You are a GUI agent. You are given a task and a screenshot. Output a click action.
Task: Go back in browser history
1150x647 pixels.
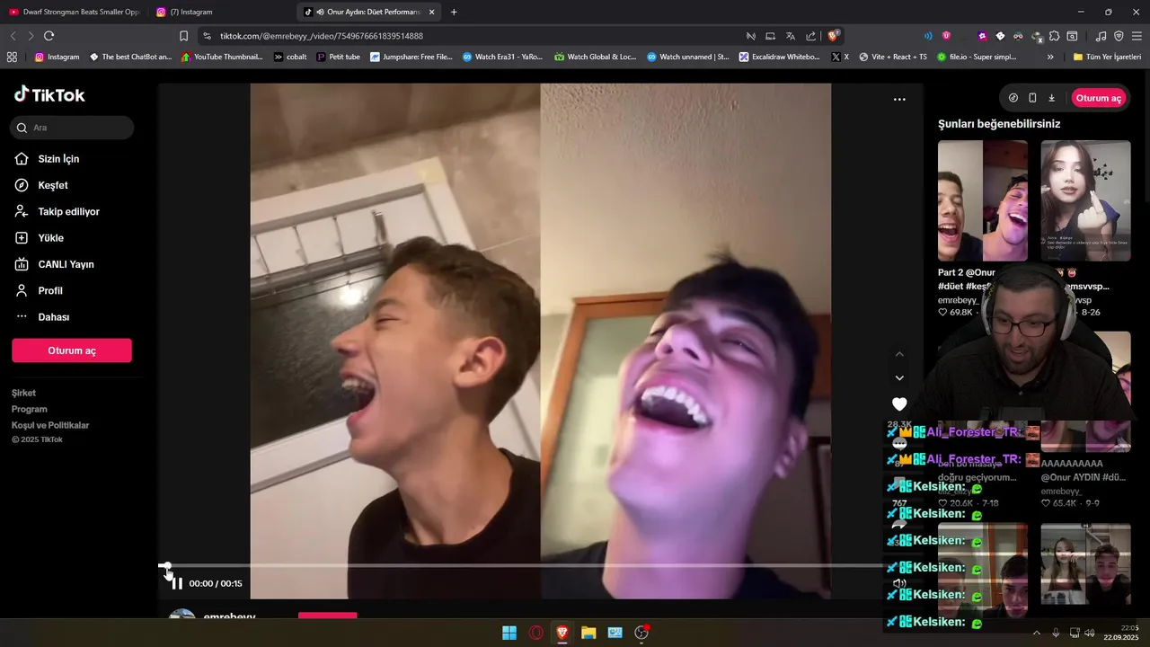(x=13, y=36)
